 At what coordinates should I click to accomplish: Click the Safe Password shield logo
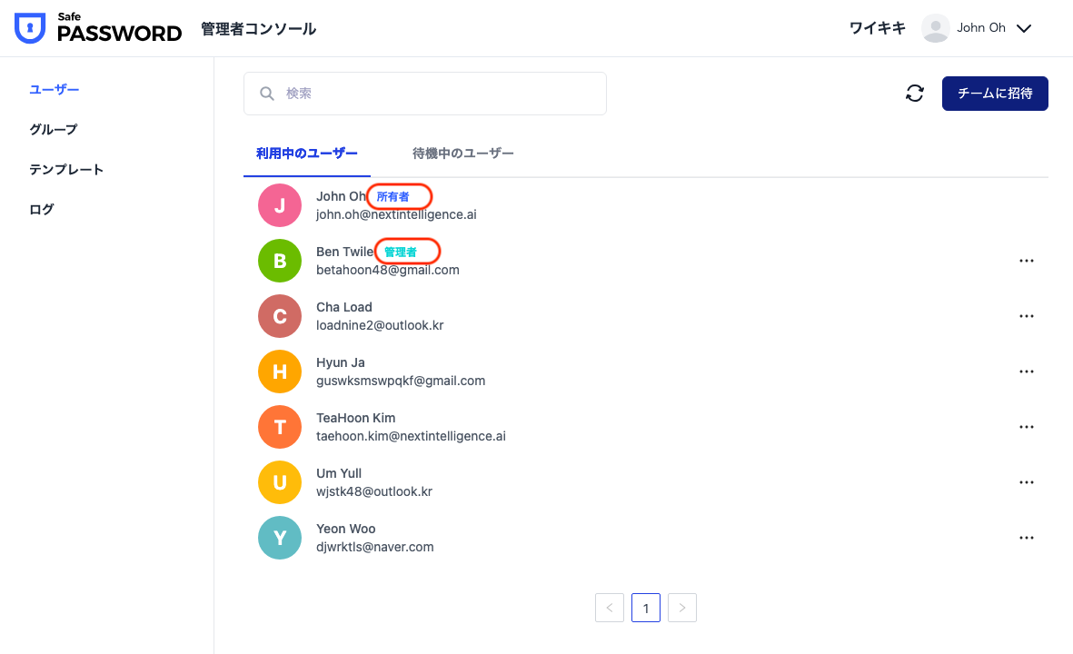30,29
